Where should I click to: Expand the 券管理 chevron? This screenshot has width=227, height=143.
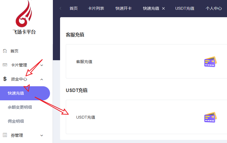(42, 136)
